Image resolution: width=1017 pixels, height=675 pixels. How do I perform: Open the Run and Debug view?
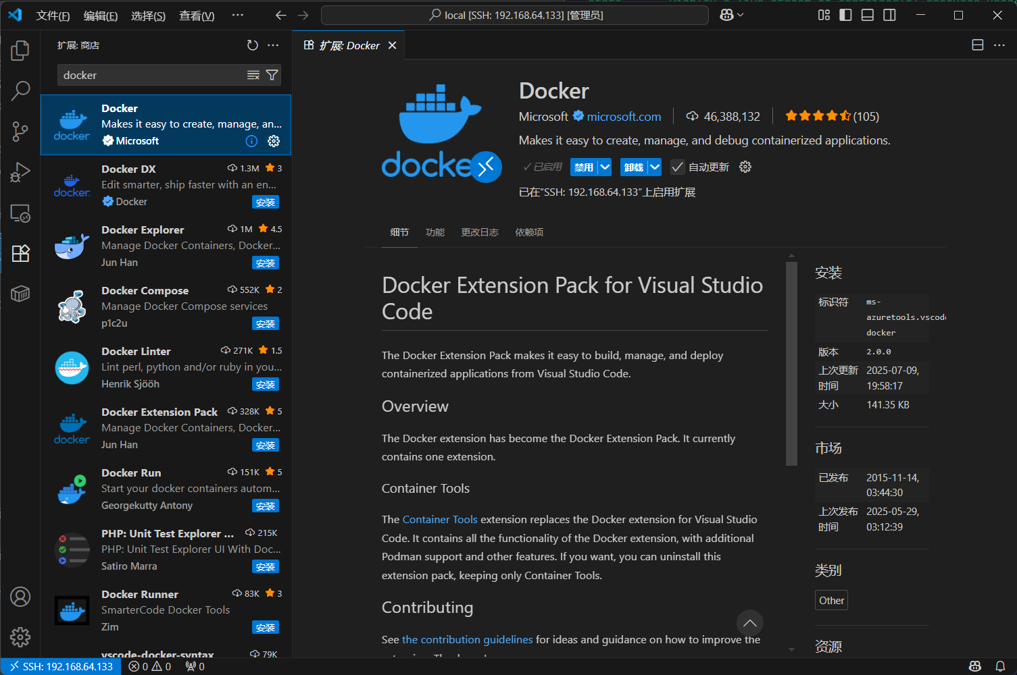[x=20, y=173]
